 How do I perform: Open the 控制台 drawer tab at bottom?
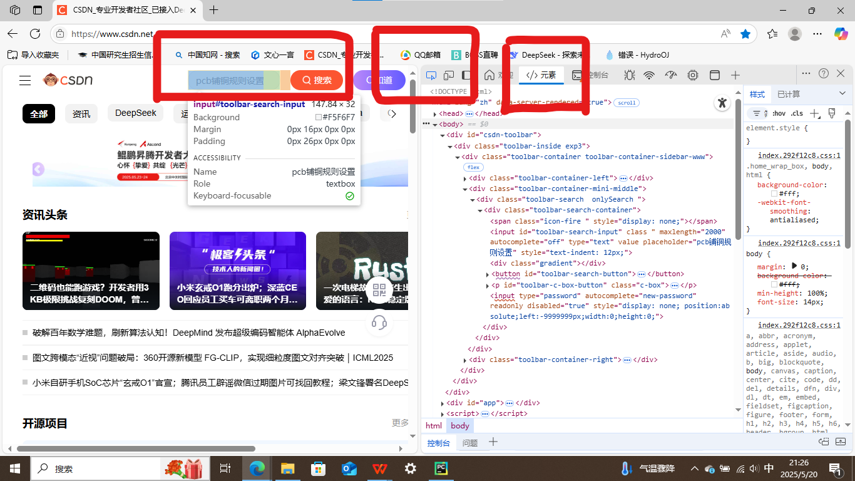click(439, 443)
